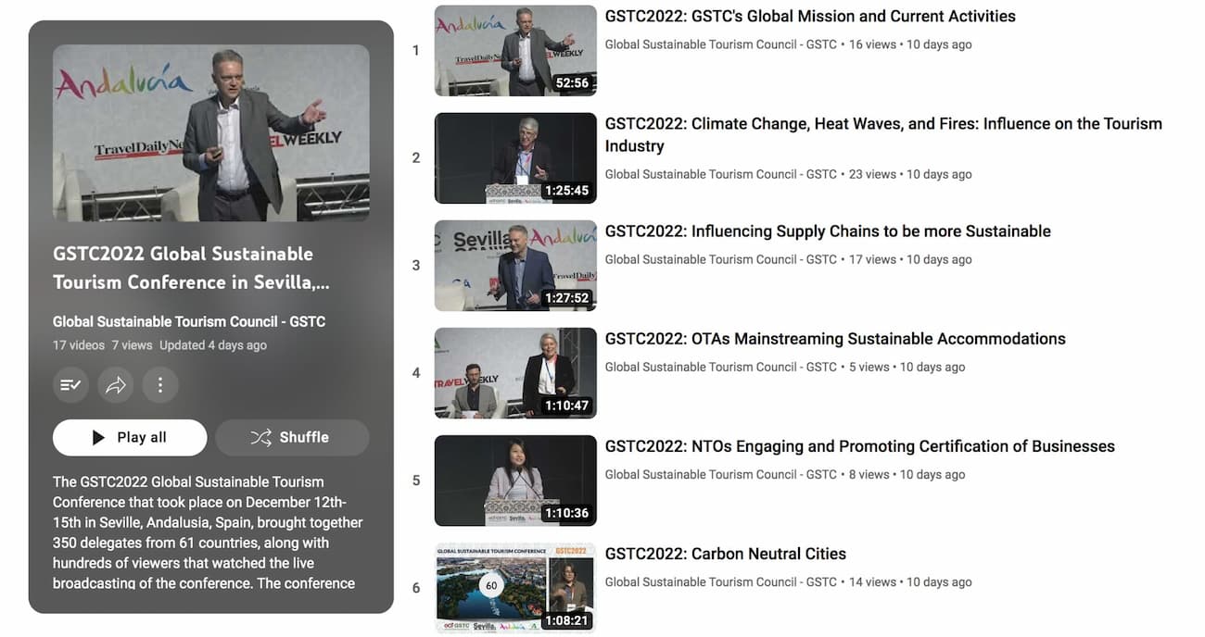Click the play triangle in Play all

98,438
